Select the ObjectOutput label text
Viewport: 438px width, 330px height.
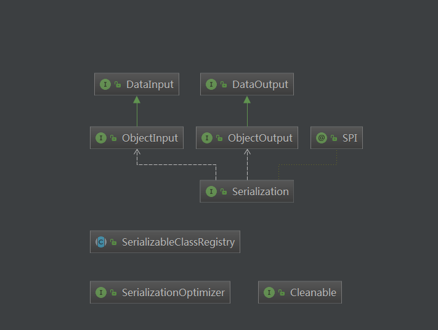pyautogui.click(x=260, y=138)
